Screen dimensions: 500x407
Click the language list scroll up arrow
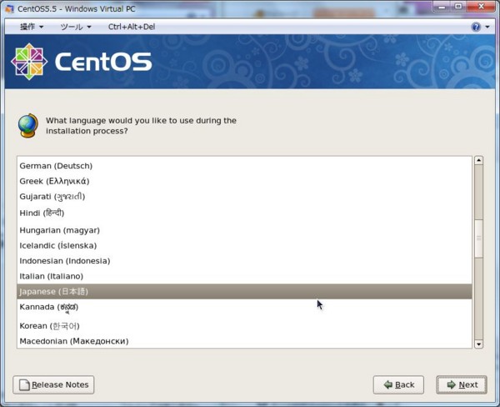point(478,160)
